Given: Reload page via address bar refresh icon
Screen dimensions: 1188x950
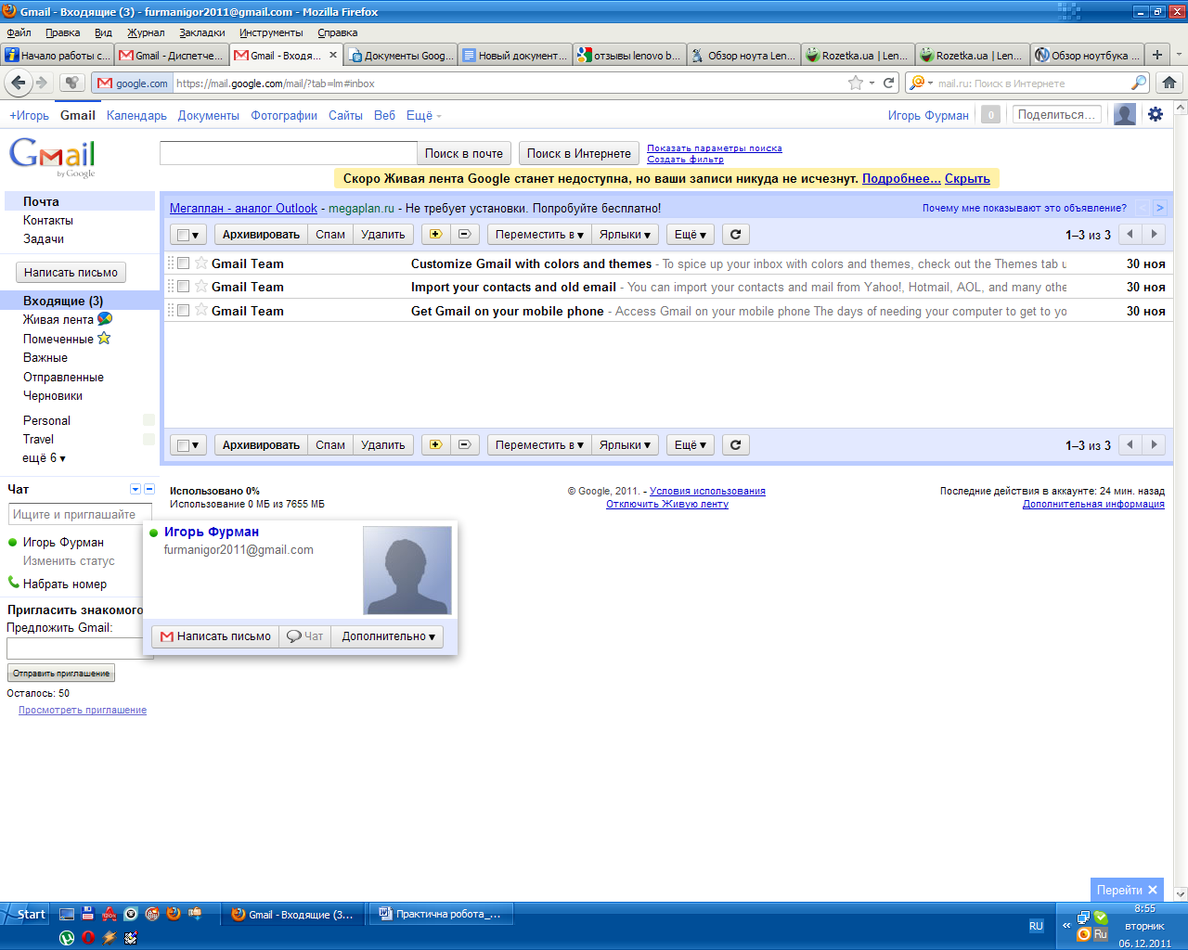Looking at the screenshot, I should pos(888,83).
